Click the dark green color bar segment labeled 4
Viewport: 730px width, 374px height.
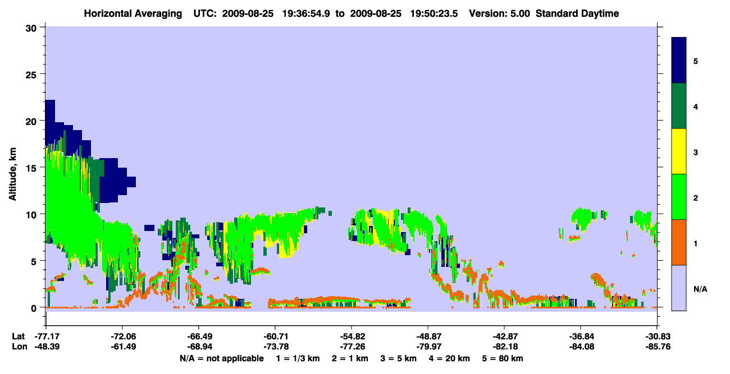[679, 106]
